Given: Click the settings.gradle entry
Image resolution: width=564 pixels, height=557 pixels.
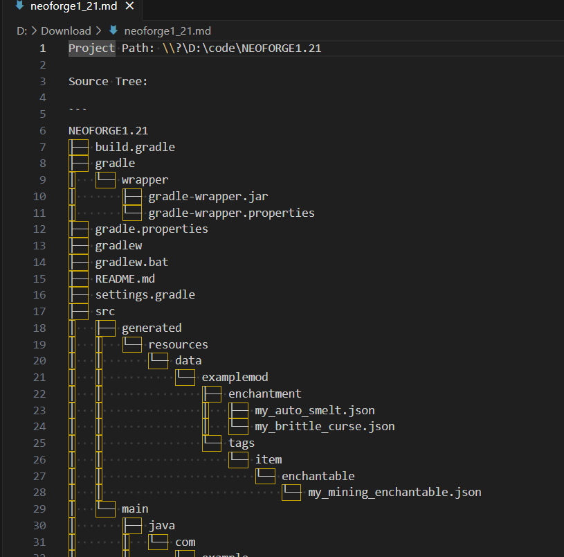Looking at the screenshot, I should pyautogui.click(x=145, y=295).
